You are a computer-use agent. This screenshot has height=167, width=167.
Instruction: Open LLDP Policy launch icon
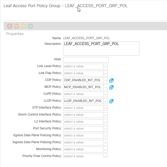111,101
